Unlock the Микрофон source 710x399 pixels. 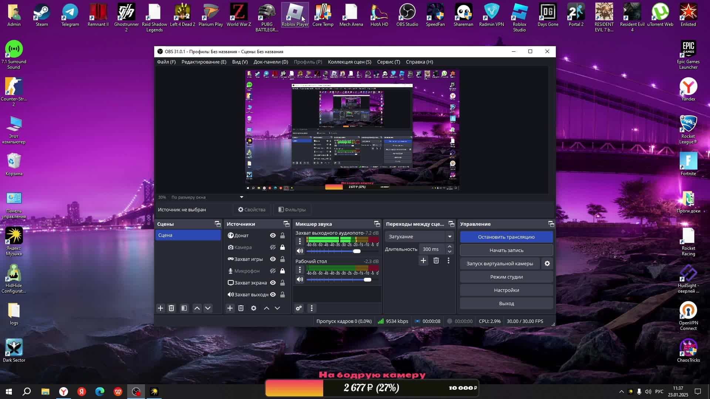pos(283,271)
